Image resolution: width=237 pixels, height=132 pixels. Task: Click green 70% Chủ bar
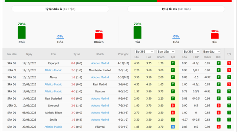point(22,32)
